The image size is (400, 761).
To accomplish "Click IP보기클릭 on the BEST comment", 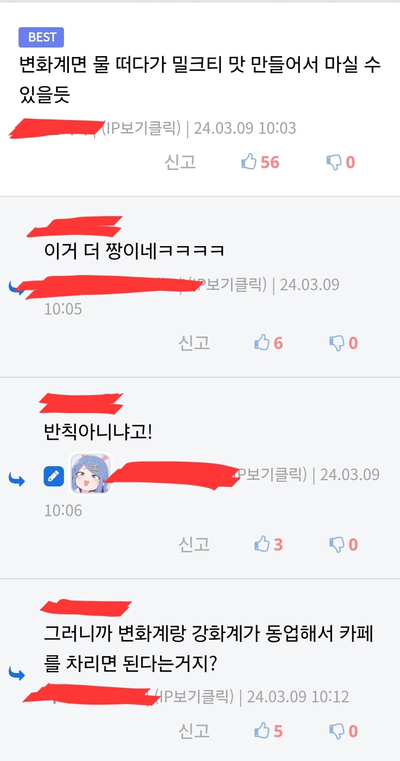I will [x=141, y=128].
